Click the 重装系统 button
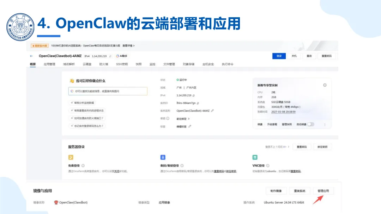This screenshot has height=214, width=381. click(300, 191)
